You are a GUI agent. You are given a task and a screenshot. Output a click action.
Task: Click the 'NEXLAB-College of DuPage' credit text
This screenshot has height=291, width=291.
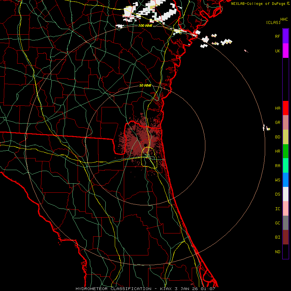258,4
